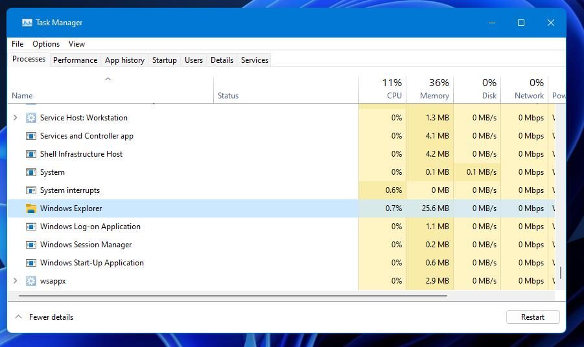
Task: Click the vertical scrollbar thumb
Action: 561,273
